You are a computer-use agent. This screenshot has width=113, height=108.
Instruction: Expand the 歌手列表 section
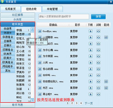pos(17,105)
